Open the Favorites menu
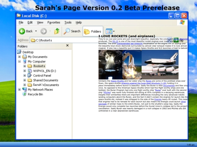 [54, 23]
